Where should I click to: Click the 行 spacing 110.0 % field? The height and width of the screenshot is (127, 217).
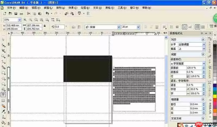[x=196, y=76]
